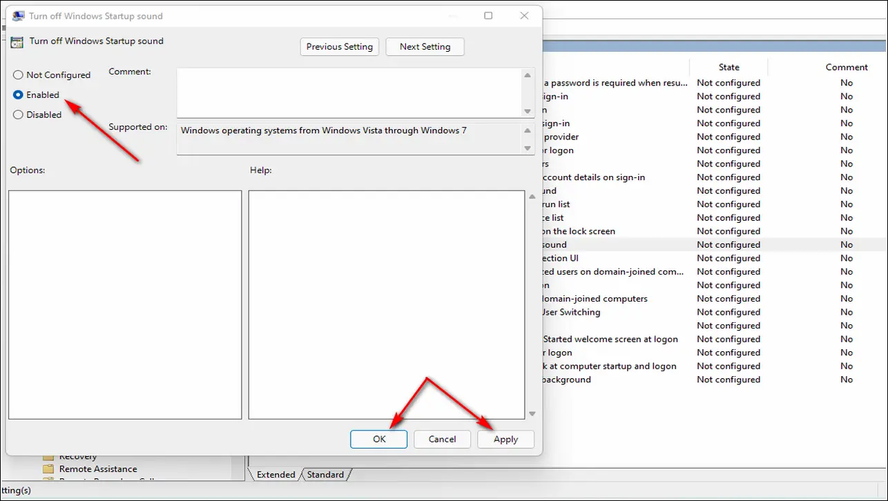Screen dimensions: 888x501
Task: Sort the policy list by Comment column
Action: [x=847, y=67]
